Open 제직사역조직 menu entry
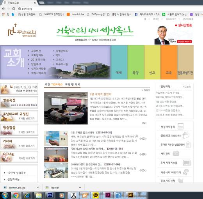Image resolution: width=203 pixels, height=199 pixels. [x=38, y=73]
